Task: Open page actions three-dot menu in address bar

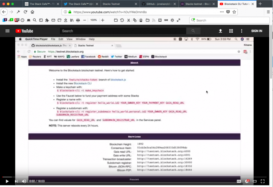Action: click(222, 12)
